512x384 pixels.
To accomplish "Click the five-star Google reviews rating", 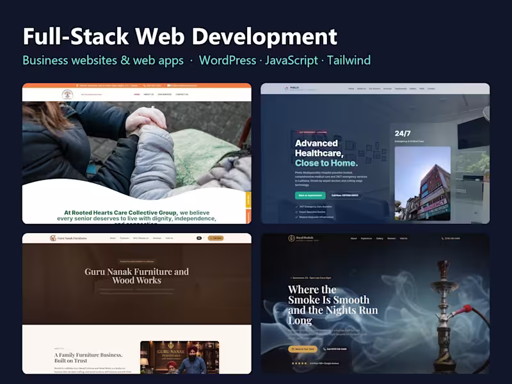I will point(316,363).
